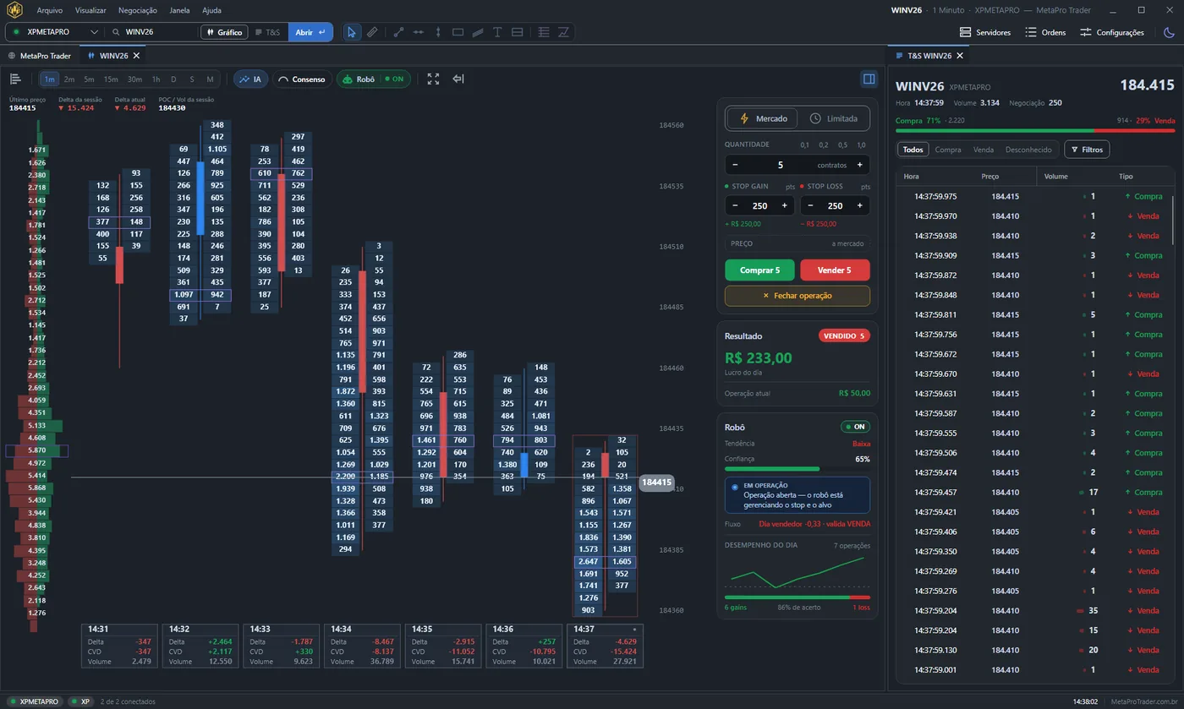
Task: Select the D daily timeframe
Action: (173, 79)
